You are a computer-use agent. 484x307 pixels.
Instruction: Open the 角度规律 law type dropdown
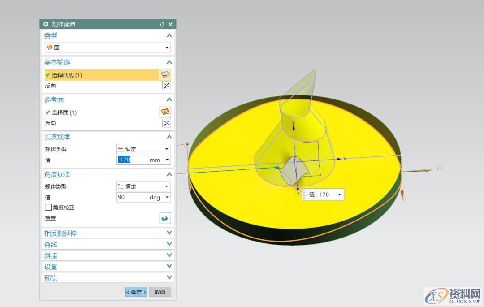point(143,186)
